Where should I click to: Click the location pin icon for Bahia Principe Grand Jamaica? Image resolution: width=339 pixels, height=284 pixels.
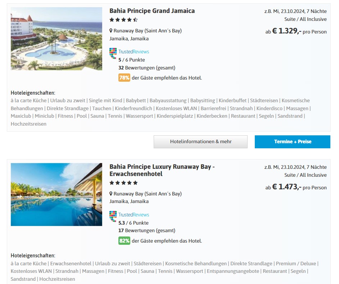(111, 31)
